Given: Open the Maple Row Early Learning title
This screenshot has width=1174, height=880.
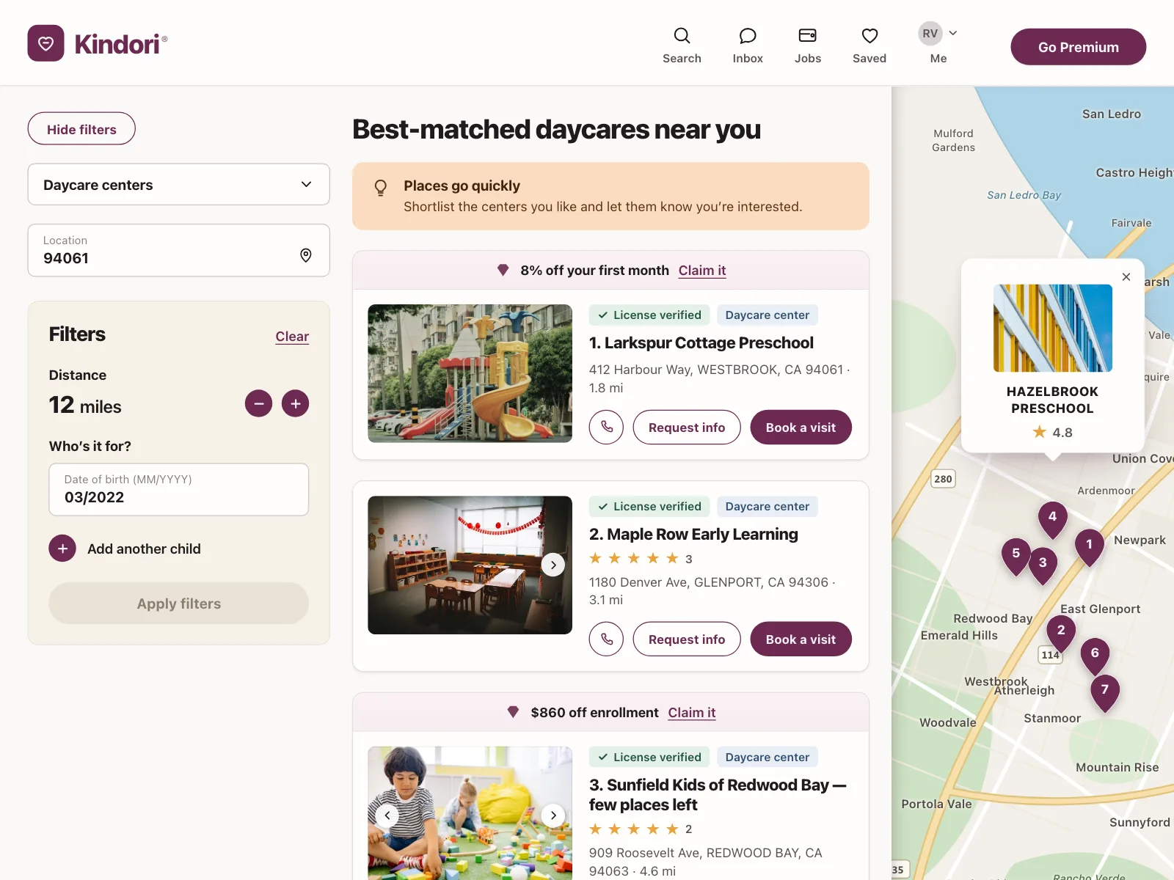Looking at the screenshot, I should tap(693, 535).
